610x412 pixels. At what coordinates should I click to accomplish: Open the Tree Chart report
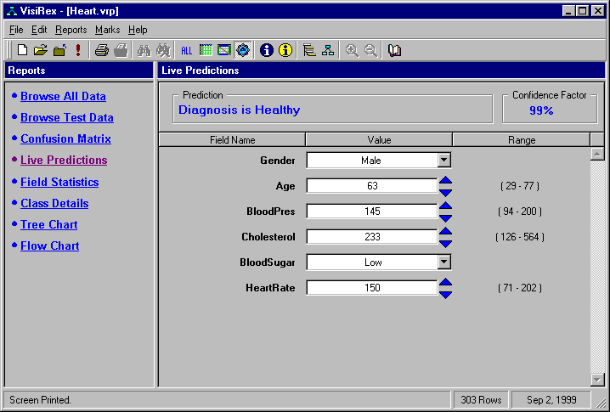pos(49,224)
